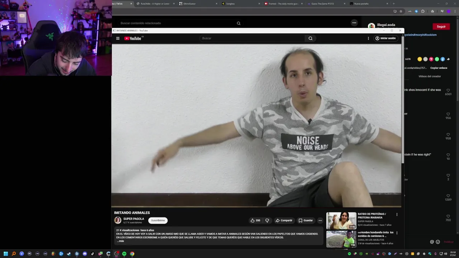Image resolution: width=459 pixels, height=258 pixels.
Task: Open YouTube settings three-dot menu
Action: (368, 38)
